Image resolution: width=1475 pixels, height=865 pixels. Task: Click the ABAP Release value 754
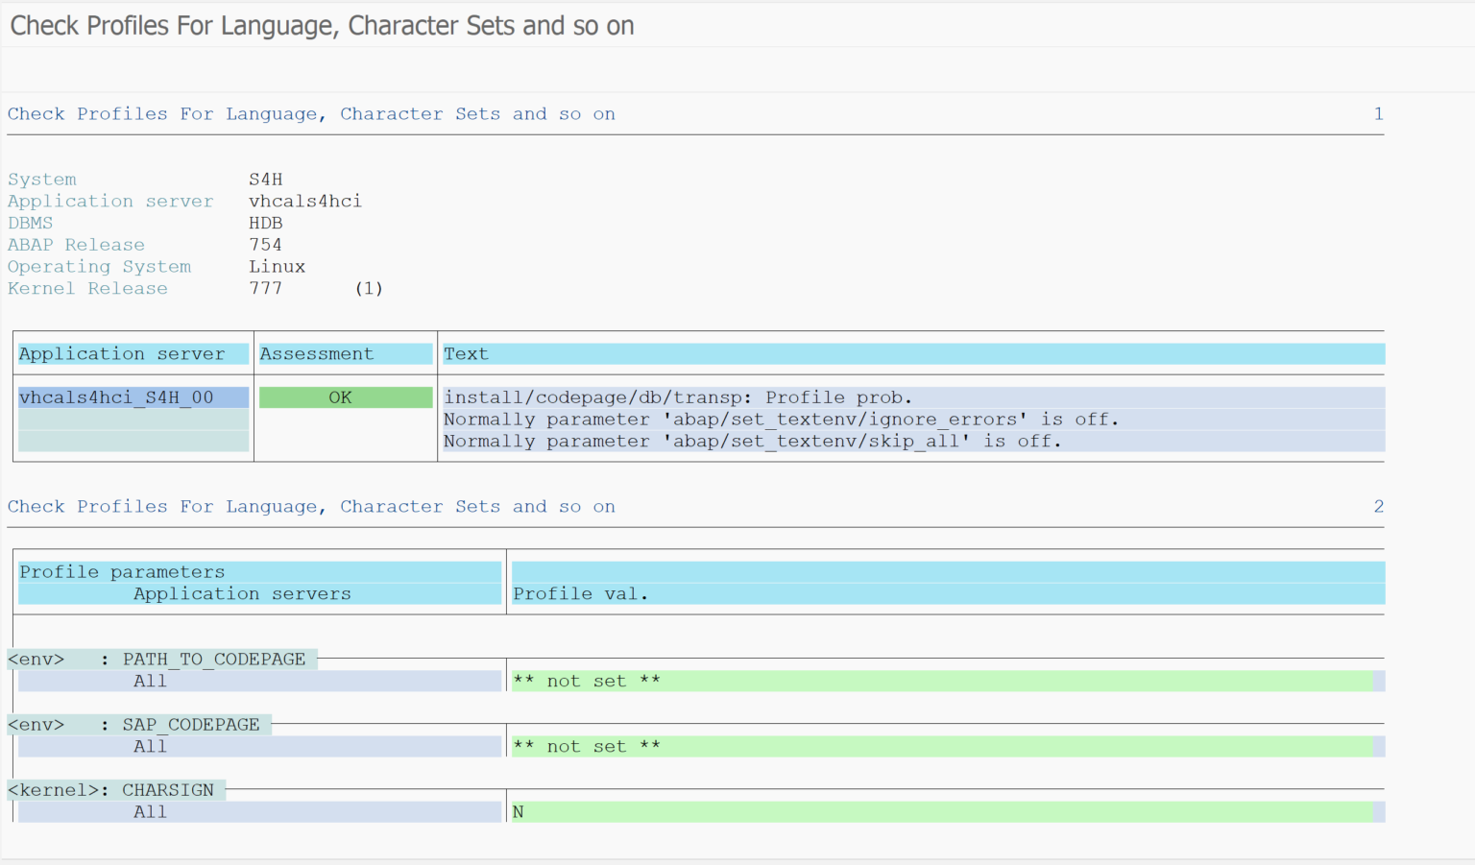tap(265, 245)
